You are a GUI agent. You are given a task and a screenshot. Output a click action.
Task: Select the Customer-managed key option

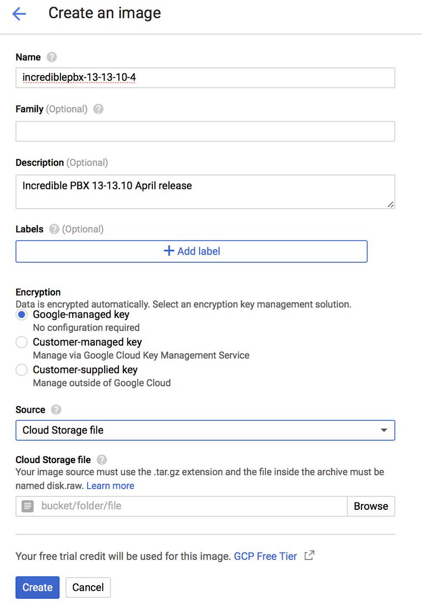(x=21, y=342)
